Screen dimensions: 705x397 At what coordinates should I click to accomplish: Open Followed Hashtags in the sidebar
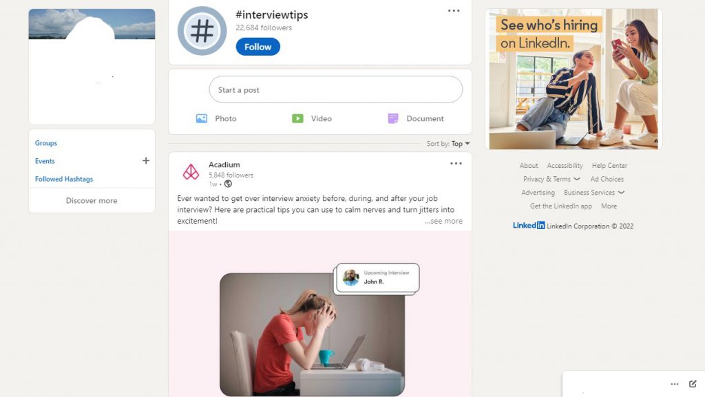click(x=64, y=179)
